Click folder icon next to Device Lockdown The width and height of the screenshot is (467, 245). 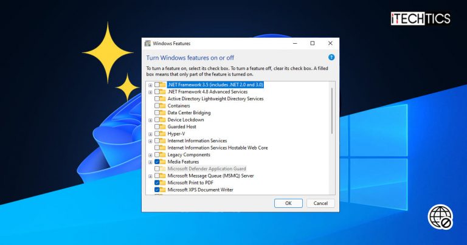pyautogui.click(x=162, y=120)
